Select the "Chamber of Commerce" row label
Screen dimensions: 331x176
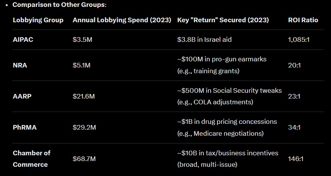click(x=32, y=159)
